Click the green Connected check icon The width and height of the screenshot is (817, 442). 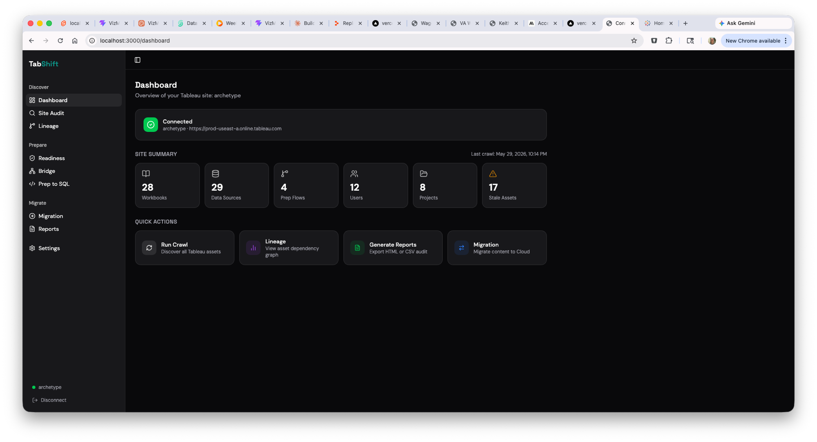pyautogui.click(x=151, y=125)
